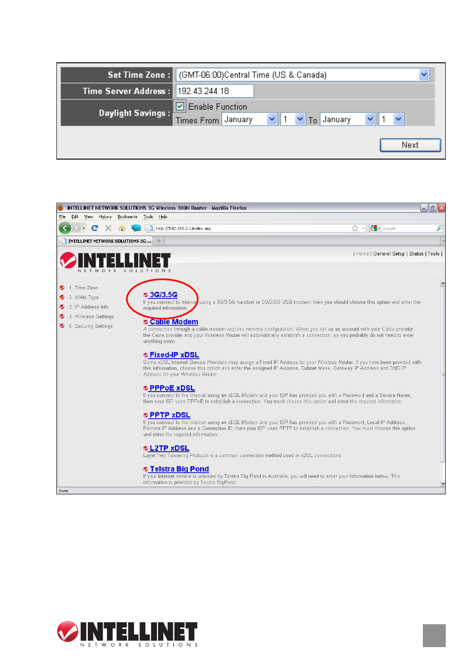Click the red bullet beside Wireless Settings
The height and width of the screenshot is (670, 475).
[62, 317]
